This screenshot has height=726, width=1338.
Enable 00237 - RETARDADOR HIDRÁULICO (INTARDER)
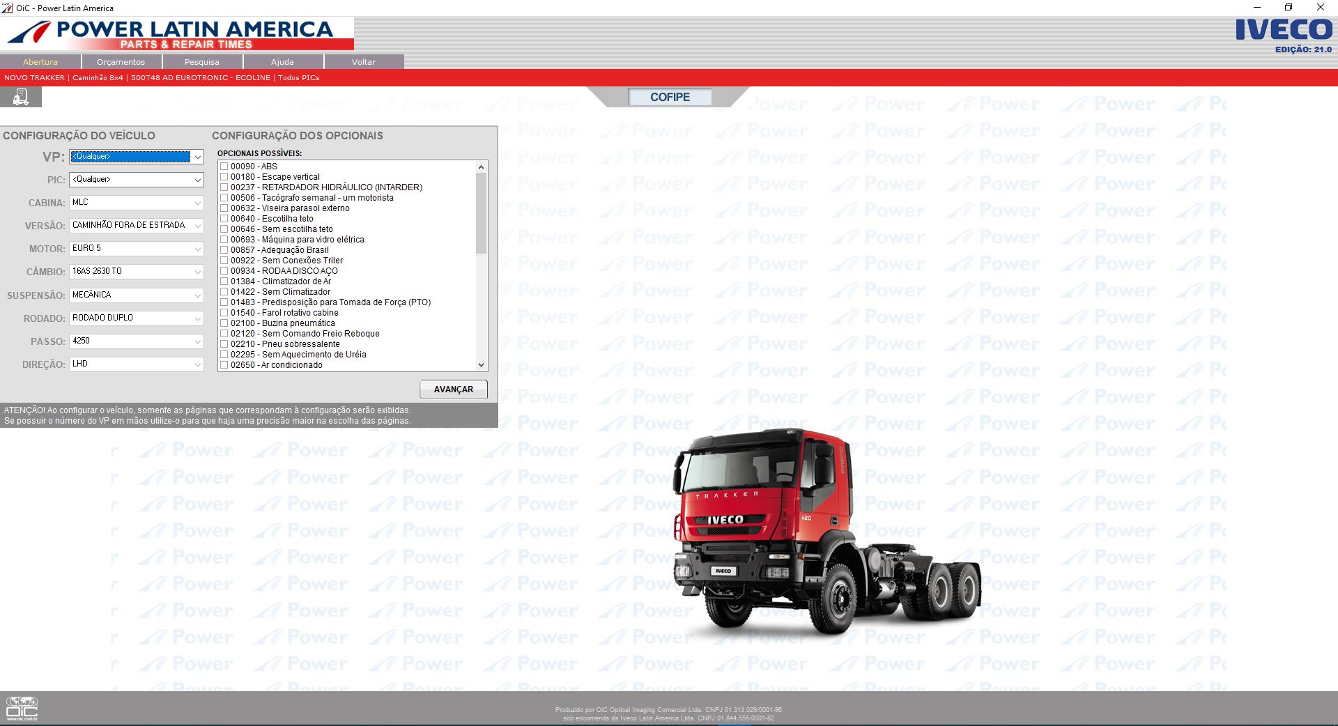click(x=224, y=187)
